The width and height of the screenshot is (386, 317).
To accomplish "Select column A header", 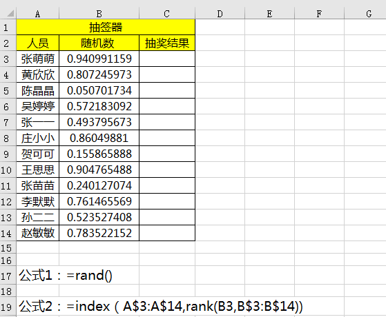I will 38,14.
